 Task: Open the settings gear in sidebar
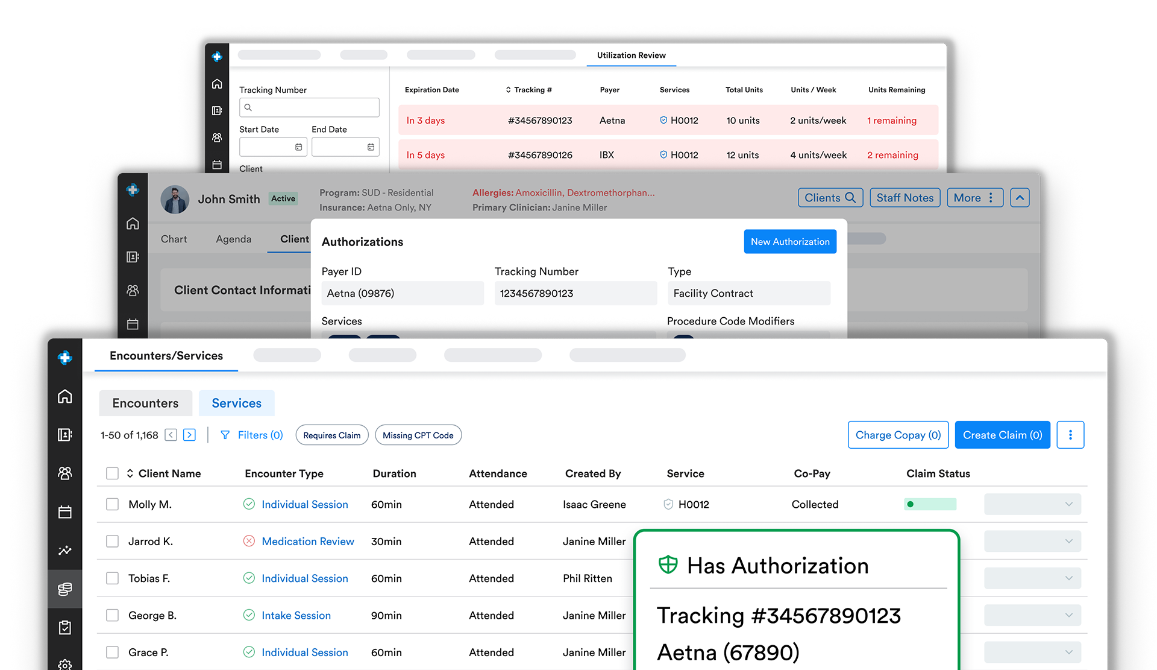coord(65,664)
